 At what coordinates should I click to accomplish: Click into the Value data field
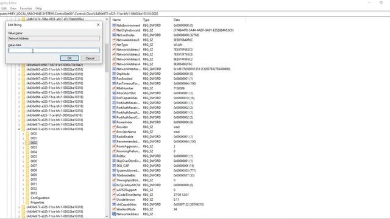(x=54, y=50)
